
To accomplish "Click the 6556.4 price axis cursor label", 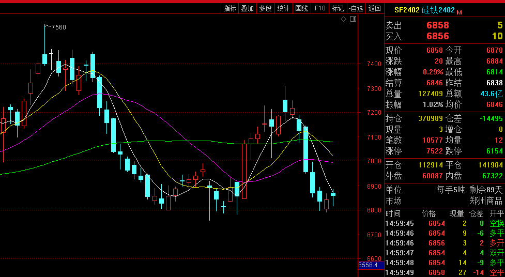I will tap(369, 265).
